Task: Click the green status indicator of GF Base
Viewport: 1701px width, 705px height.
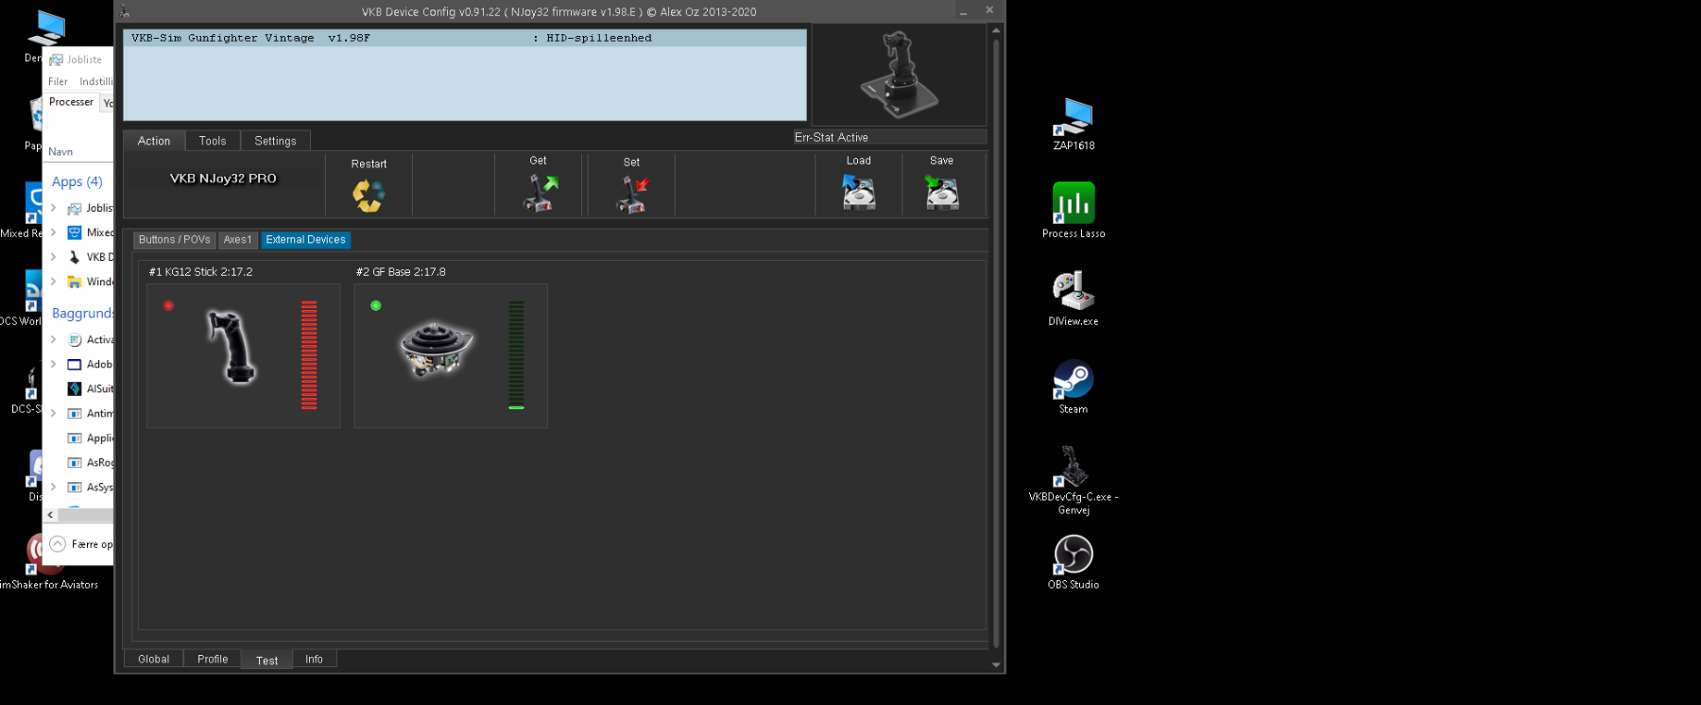Action: [x=376, y=305]
